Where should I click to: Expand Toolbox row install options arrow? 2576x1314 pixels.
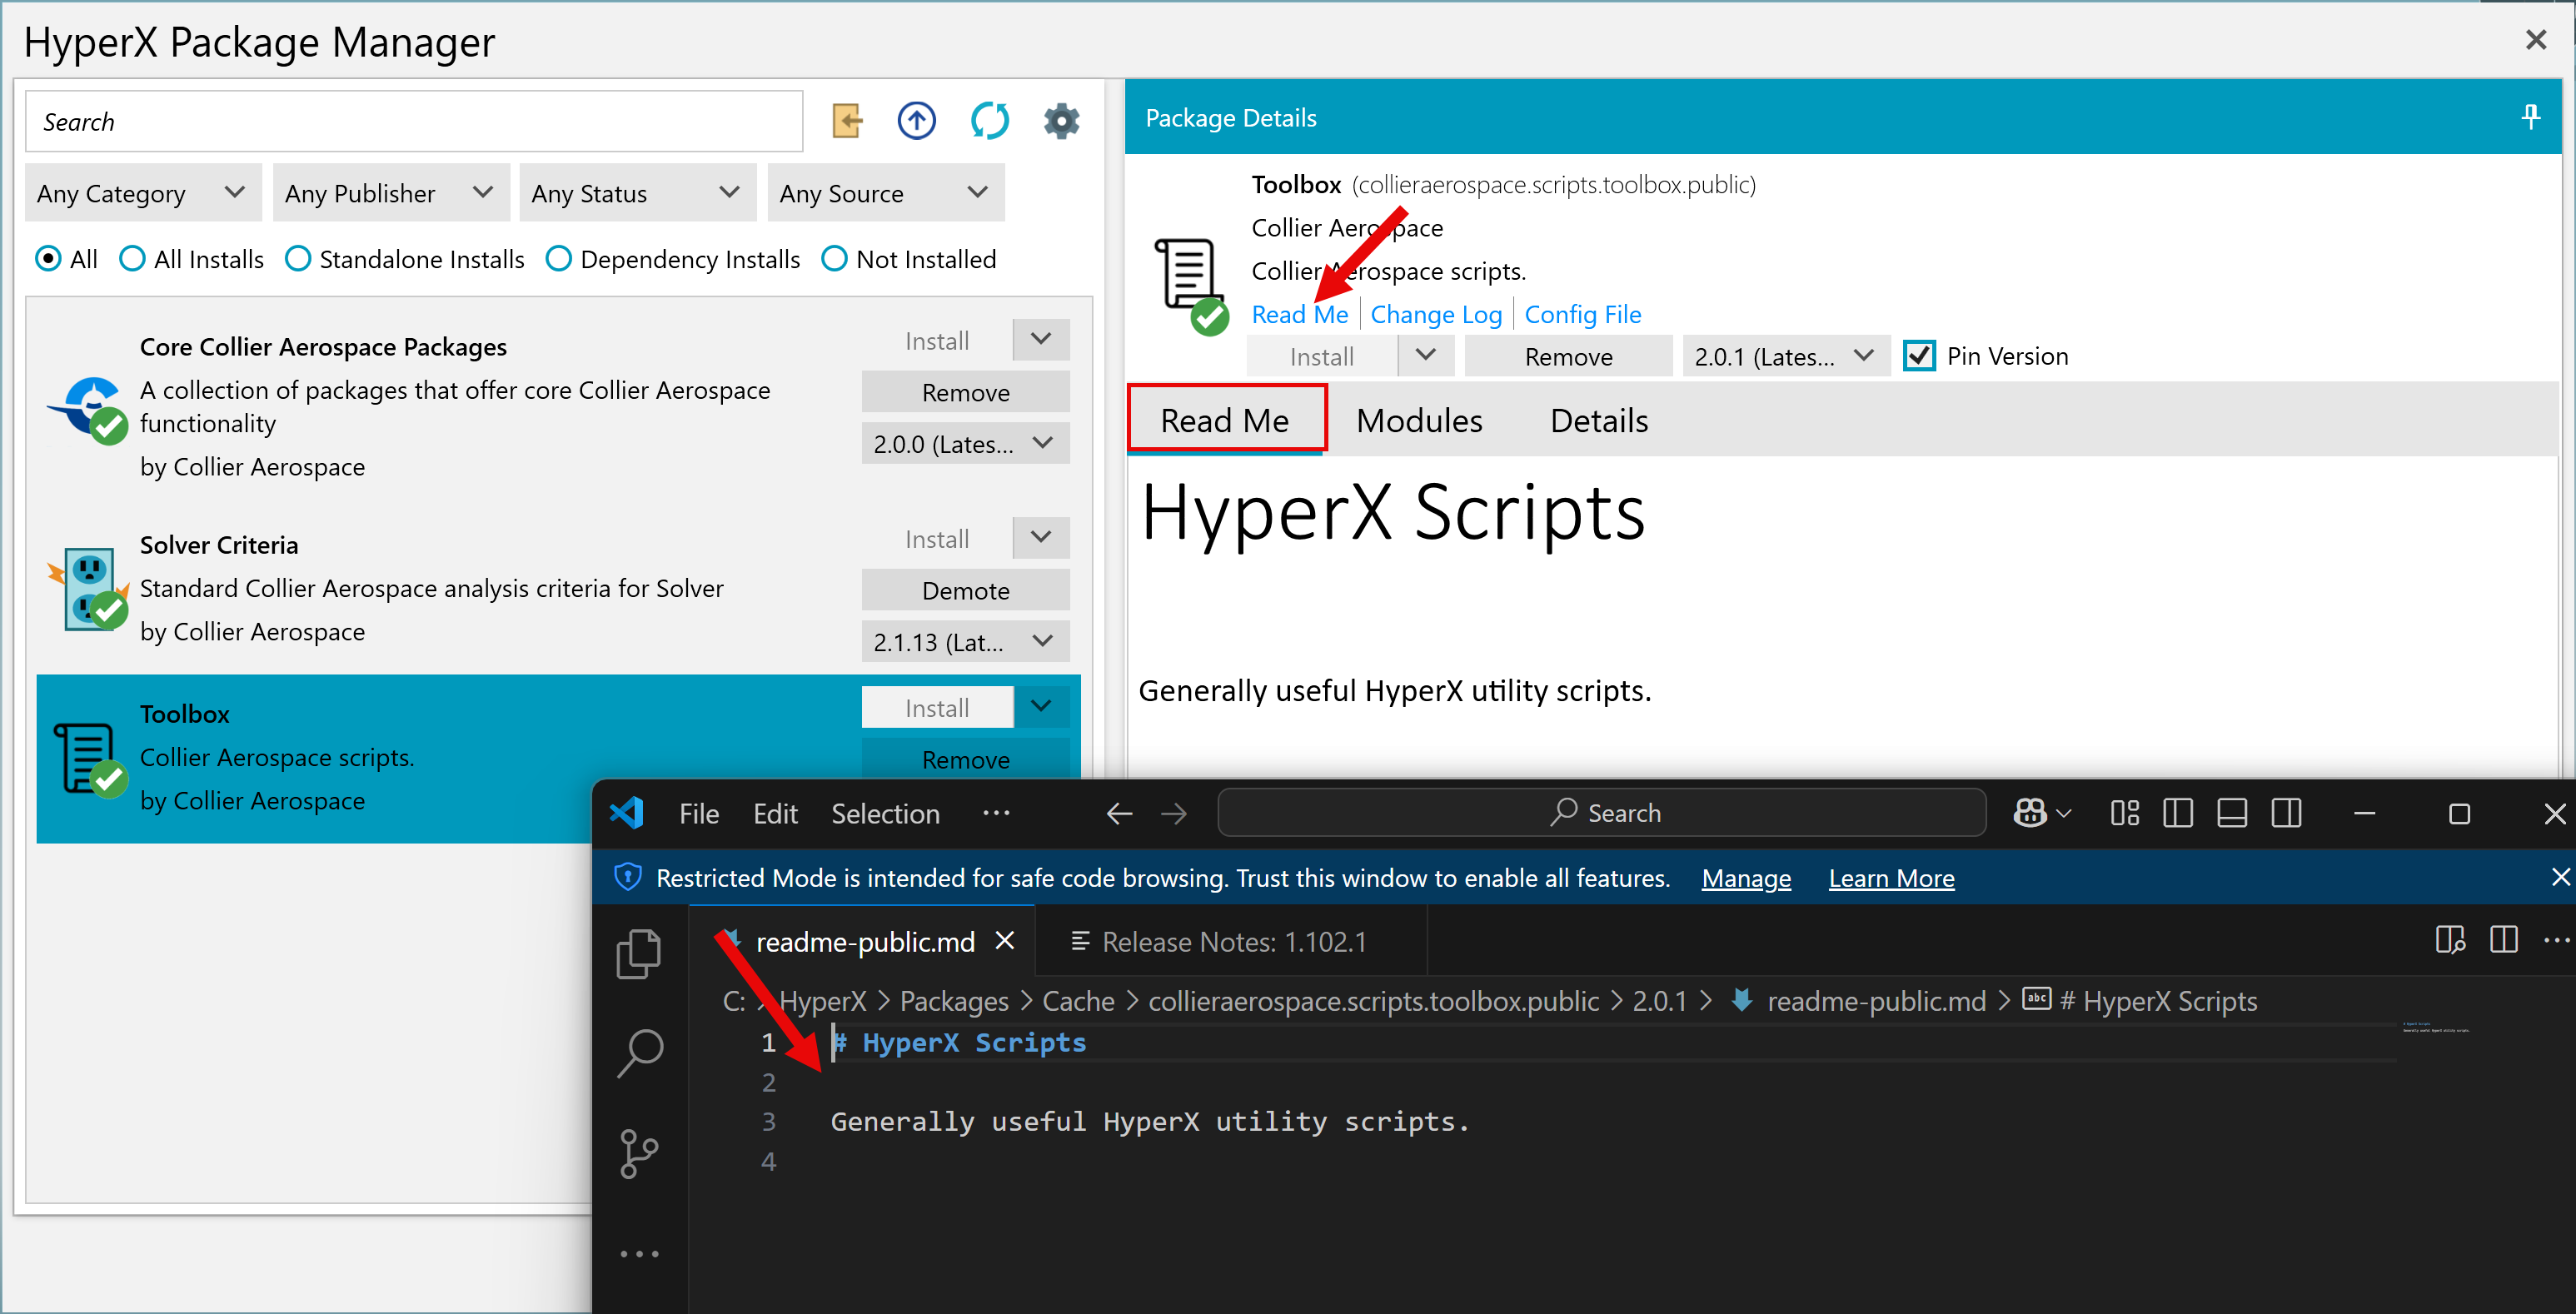point(1041,707)
